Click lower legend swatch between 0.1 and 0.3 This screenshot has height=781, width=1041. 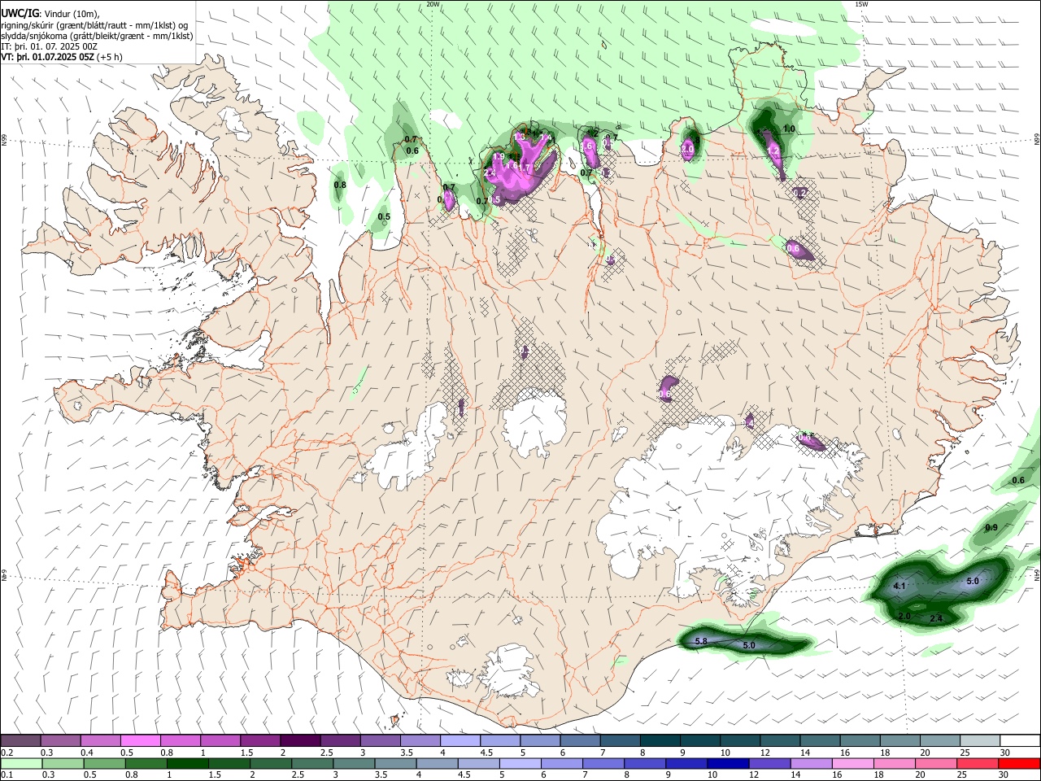pos(21,763)
